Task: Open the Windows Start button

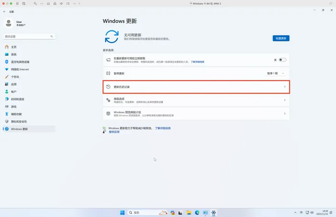Action: coord(122,212)
